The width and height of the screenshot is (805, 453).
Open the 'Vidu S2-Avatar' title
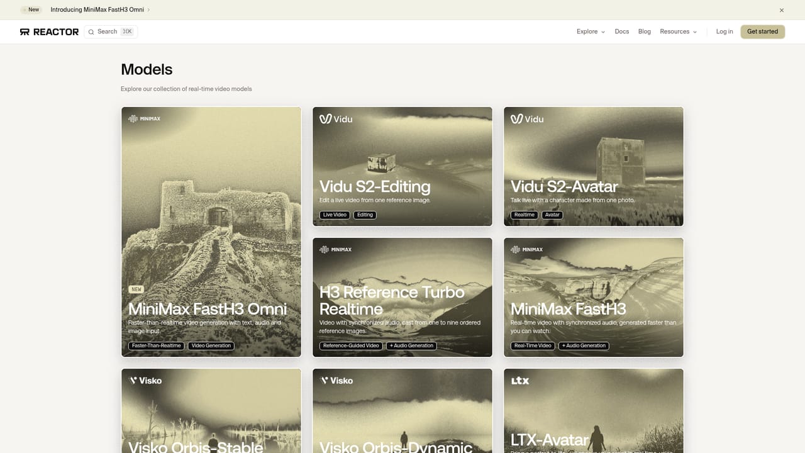click(x=564, y=187)
